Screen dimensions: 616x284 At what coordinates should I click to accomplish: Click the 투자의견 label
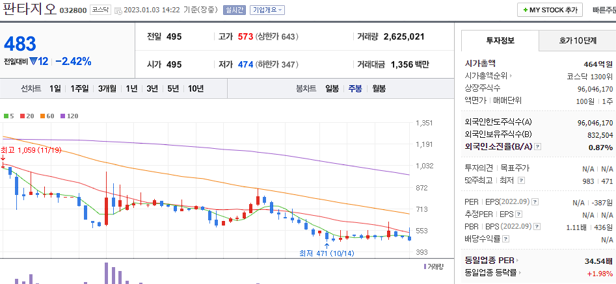point(479,168)
